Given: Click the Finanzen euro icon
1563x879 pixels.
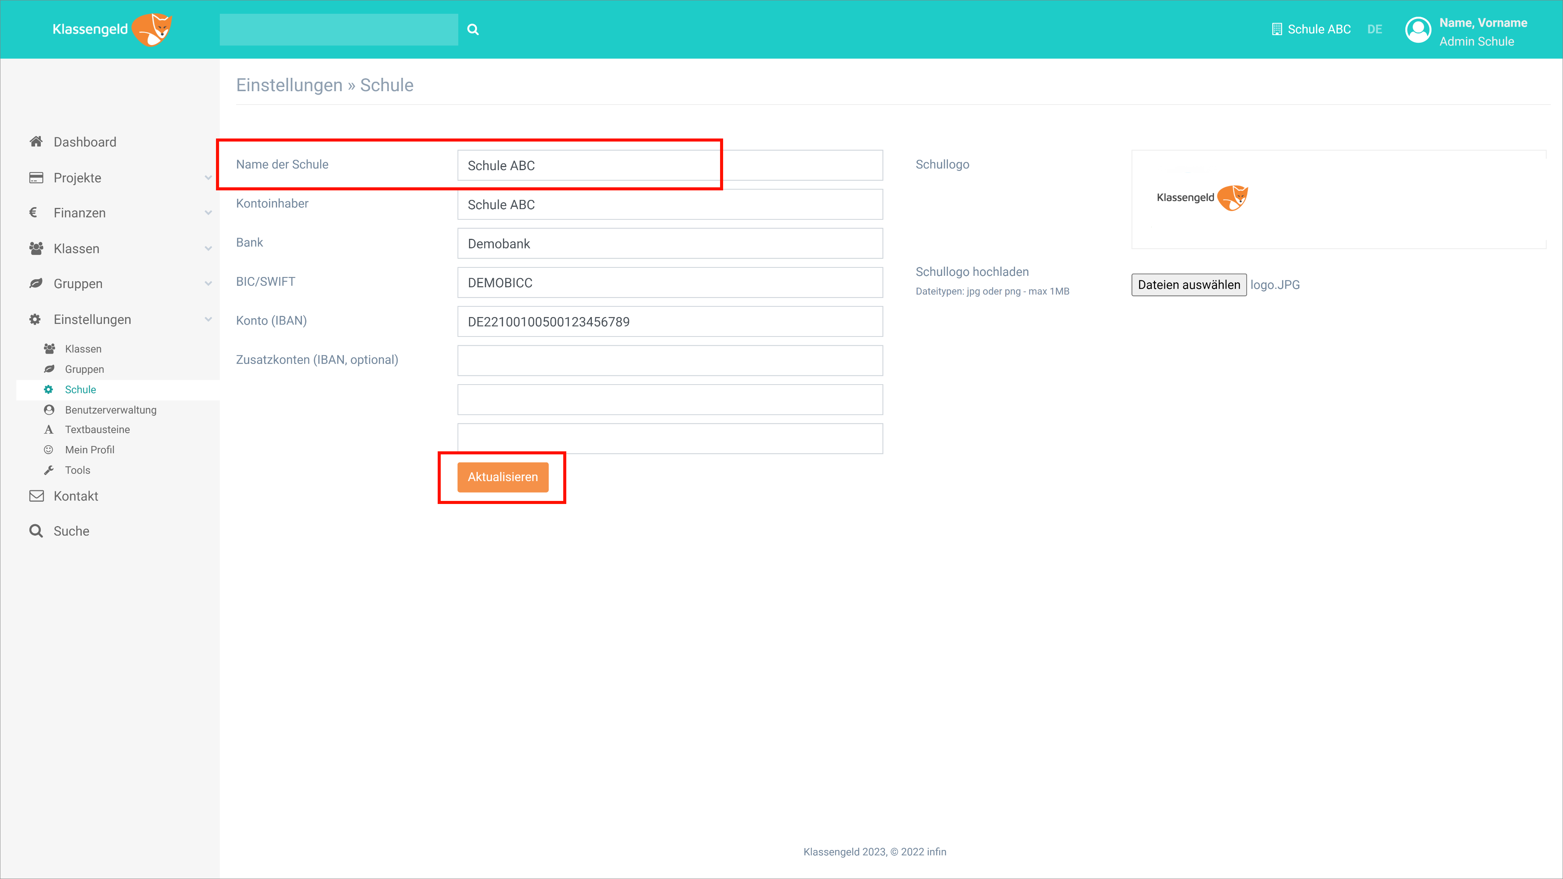Looking at the screenshot, I should tap(33, 213).
